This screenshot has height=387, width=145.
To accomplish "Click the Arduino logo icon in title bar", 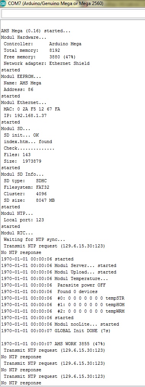I will 3,3.
